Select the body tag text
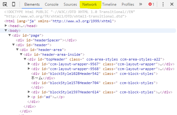Screen dimensions: 177x115 (x=14, y=31)
